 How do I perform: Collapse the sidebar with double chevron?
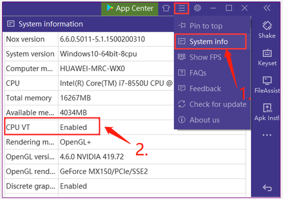coord(267,8)
